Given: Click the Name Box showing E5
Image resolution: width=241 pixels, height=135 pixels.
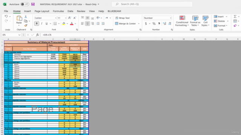Looking at the screenshot, I should pos(11,35).
